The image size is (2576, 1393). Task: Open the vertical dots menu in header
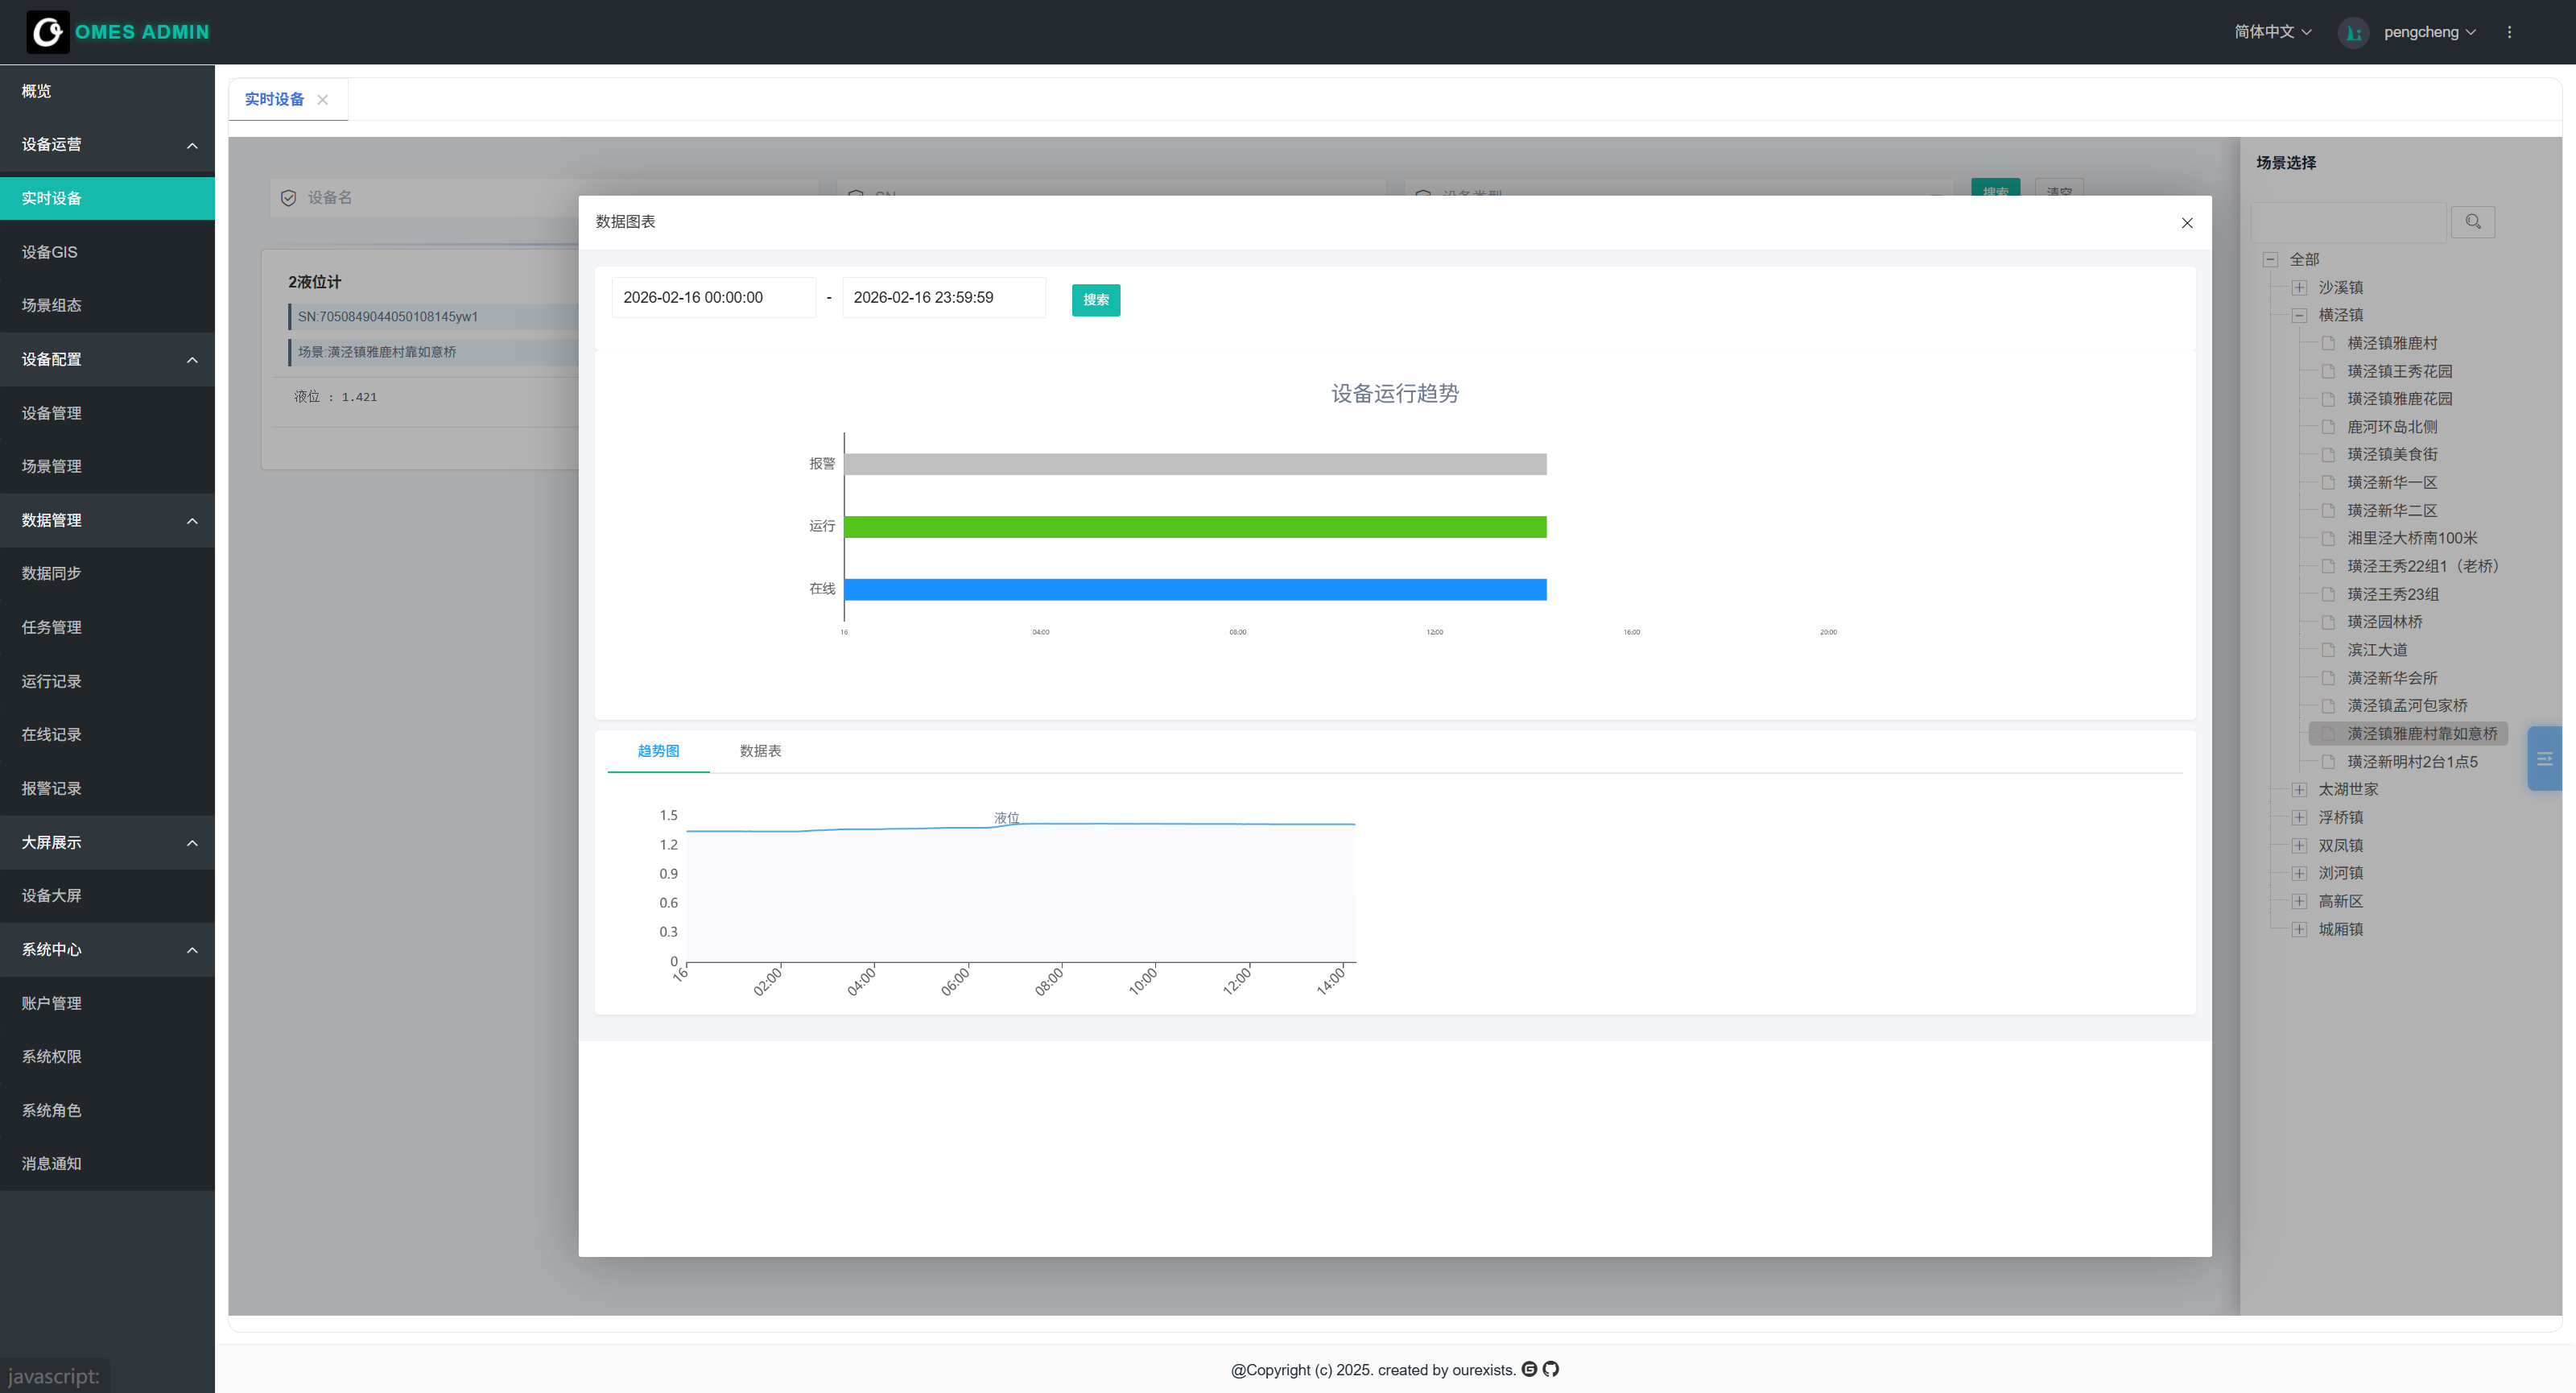(x=2509, y=32)
